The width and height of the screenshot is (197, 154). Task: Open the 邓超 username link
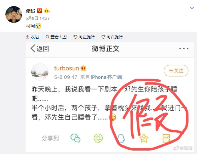tap(30, 11)
